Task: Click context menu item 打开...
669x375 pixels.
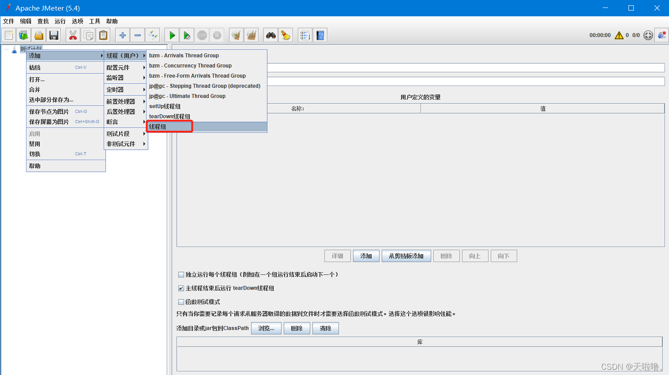Action: click(x=66, y=79)
